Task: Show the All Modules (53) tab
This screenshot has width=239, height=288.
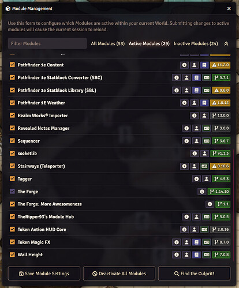Action: pos(108,44)
